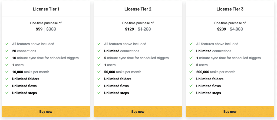Click checkmark next to Tier 2 '5 minute sync'
Viewport: 277px width, 120px height.
tap(99, 58)
